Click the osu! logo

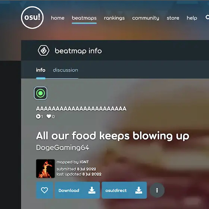click(x=32, y=18)
